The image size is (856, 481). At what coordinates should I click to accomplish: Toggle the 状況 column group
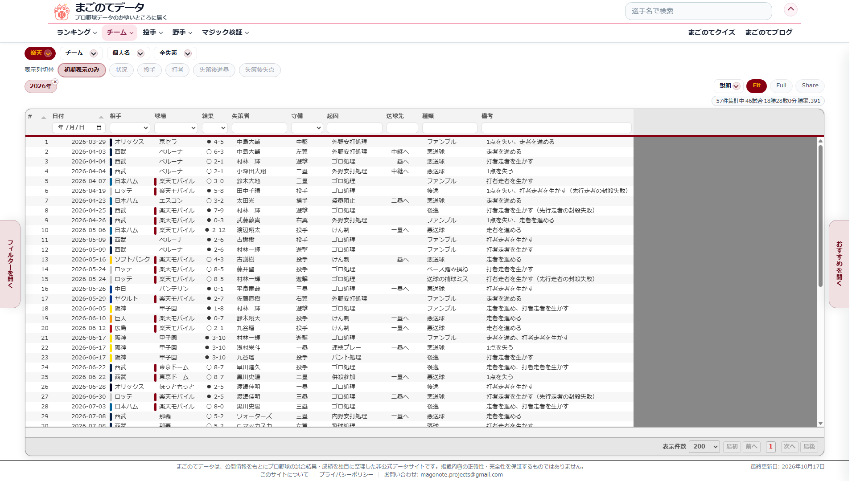click(x=122, y=70)
